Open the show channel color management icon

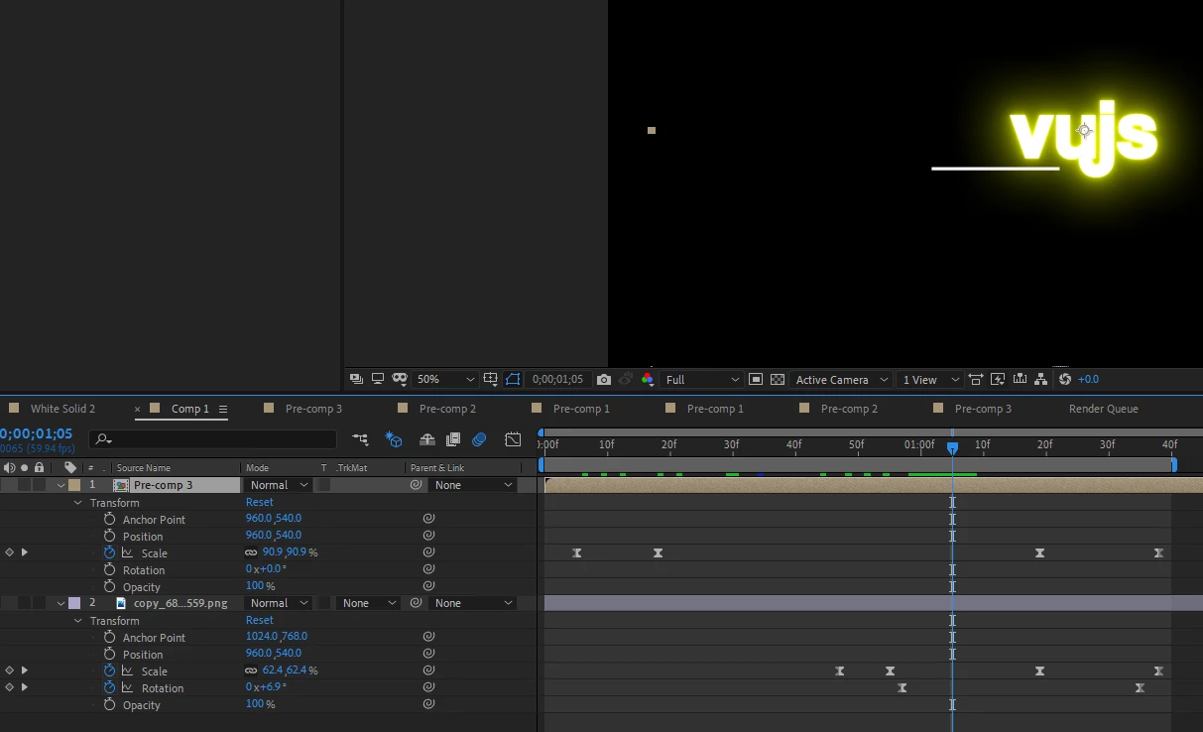648,379
